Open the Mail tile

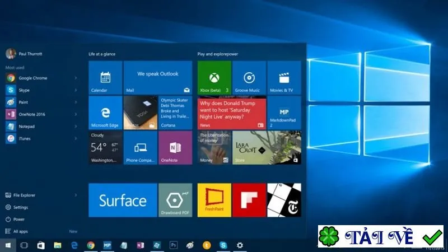click(158, 78)
